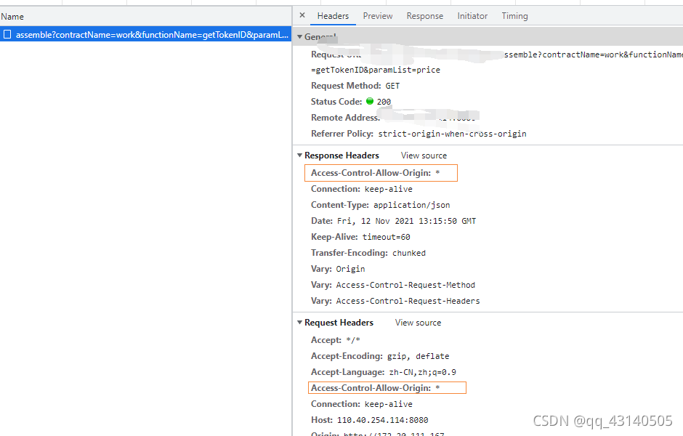The width and height of the screenshot is (683, 436).
Task: Switch to the Headers tab
Action: click(333, 16)
